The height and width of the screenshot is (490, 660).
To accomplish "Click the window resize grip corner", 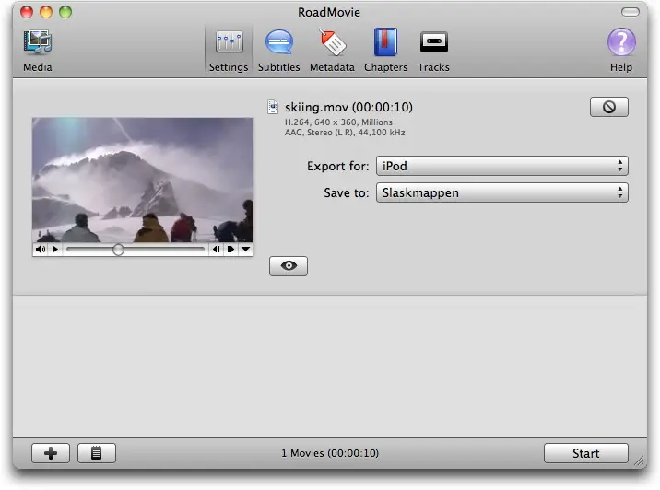I will point(640,461).
